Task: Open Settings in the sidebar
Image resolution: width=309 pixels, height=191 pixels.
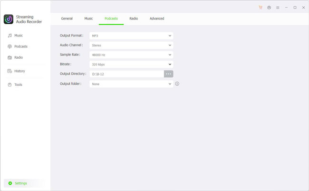Action: [25, 183]
